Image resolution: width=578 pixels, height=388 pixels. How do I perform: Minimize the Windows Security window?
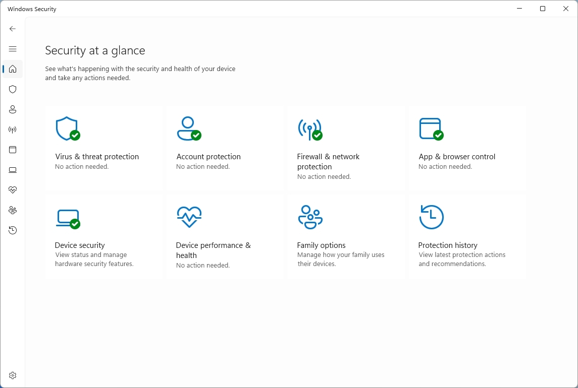pyautogui.click(x=519, y=9)
